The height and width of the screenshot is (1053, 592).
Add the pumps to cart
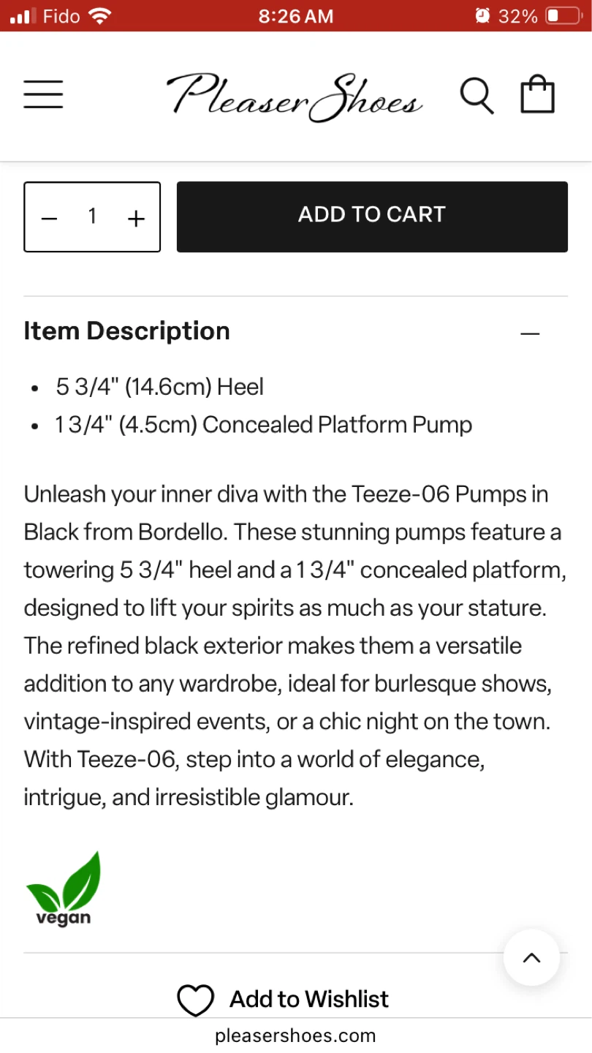372,216
